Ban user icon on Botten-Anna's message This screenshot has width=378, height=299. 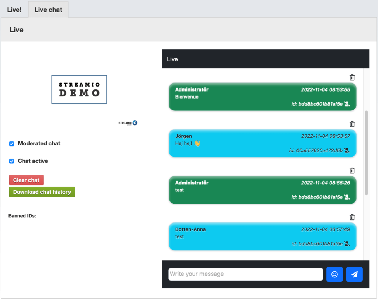(347, 243)
